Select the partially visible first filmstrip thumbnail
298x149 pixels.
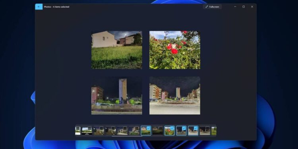tap(78, 131)
